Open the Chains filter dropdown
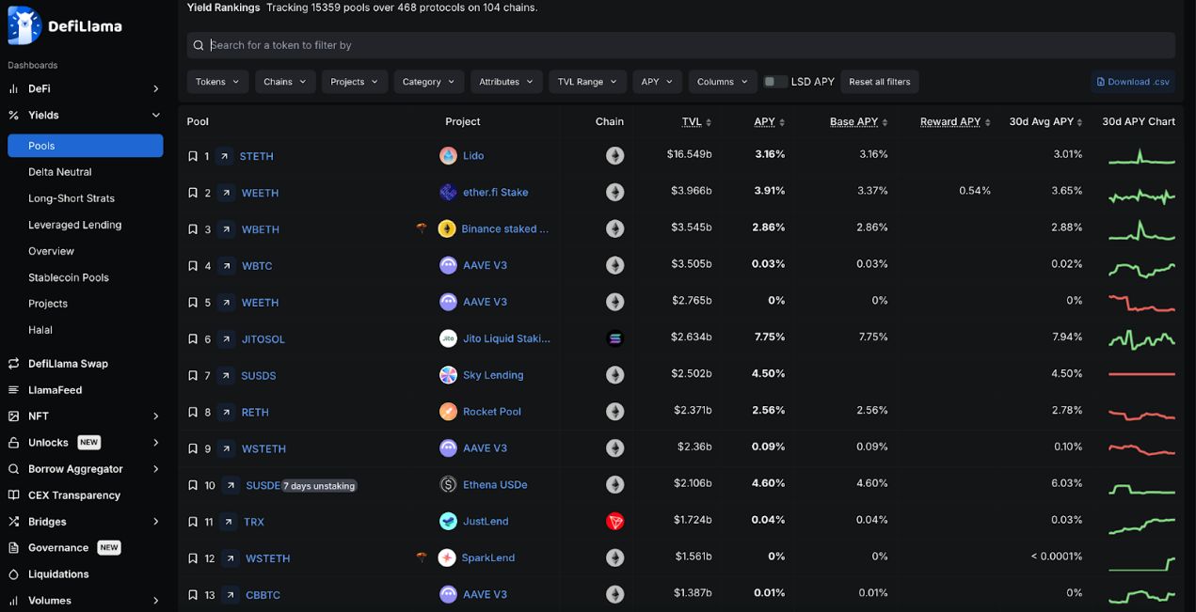 tap(284, 82)
